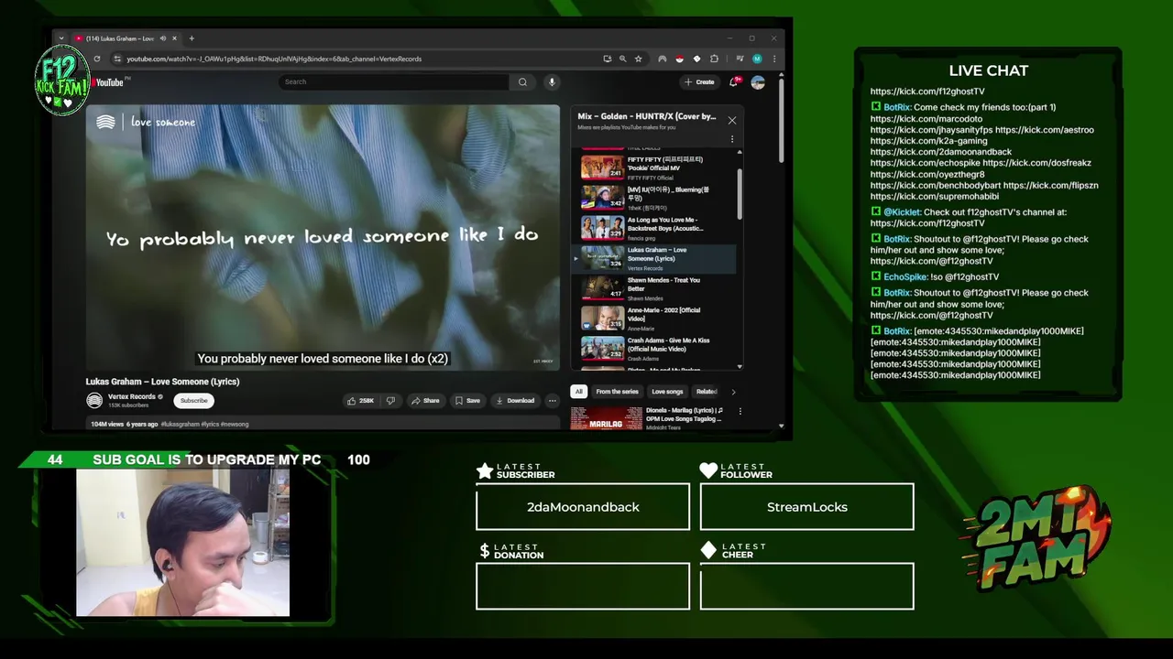Like the video (258K thumbs up)
The width and height of the screenshot is (1173, 659).
pyautogui.click(x=360, y=400)
